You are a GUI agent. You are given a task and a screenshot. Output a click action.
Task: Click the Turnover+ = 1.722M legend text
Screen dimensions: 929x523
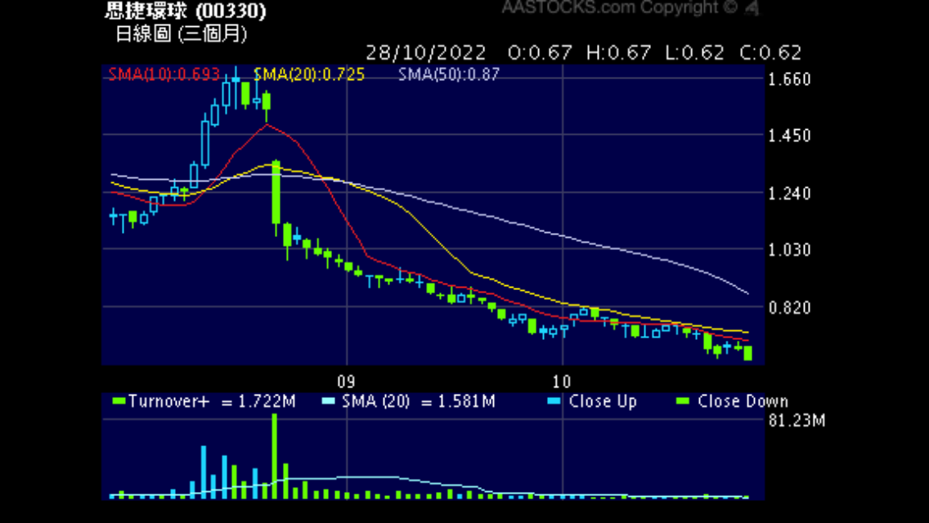212,401
